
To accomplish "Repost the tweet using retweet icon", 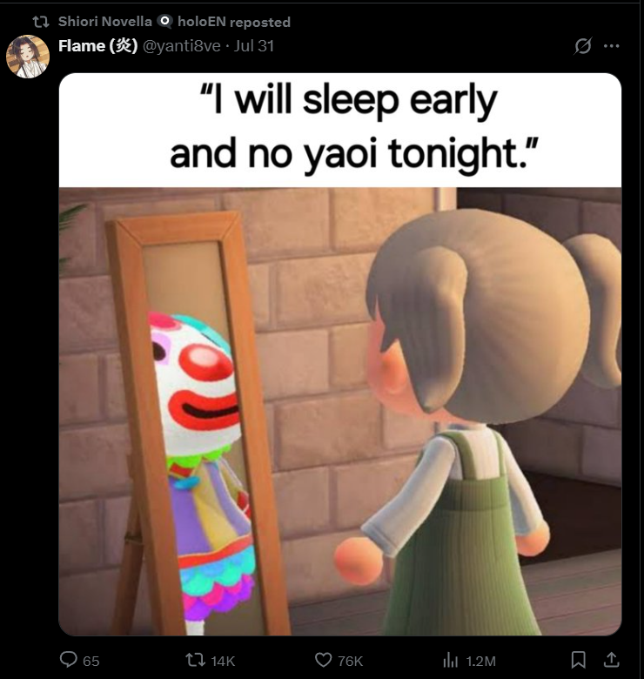I will [195, 660].
